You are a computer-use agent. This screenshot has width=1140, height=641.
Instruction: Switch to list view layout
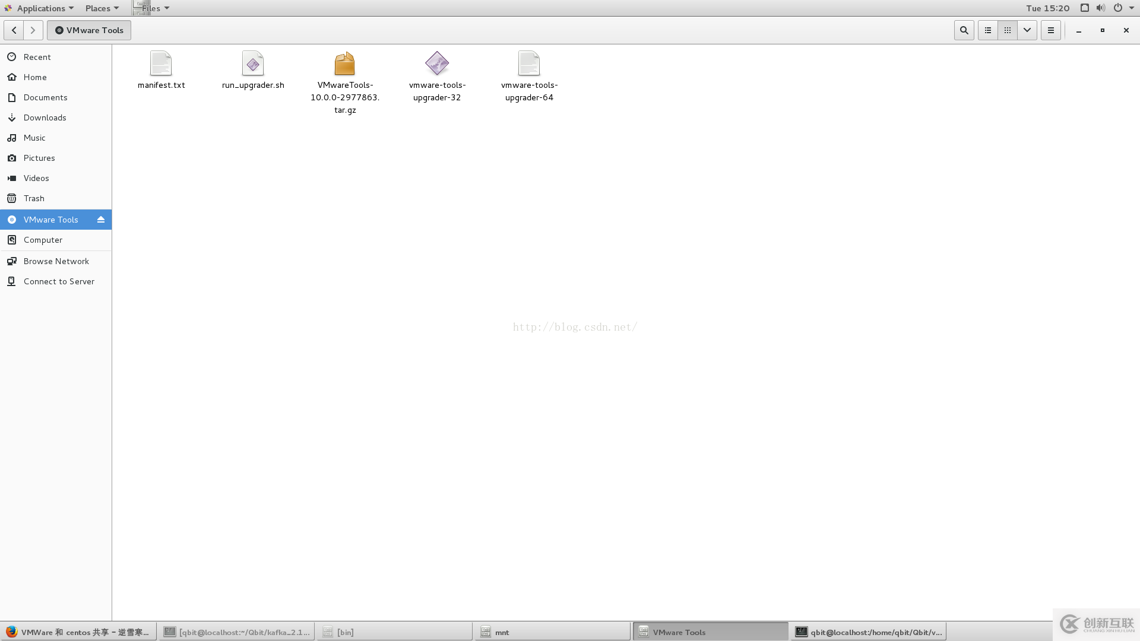tap(987, 30)
